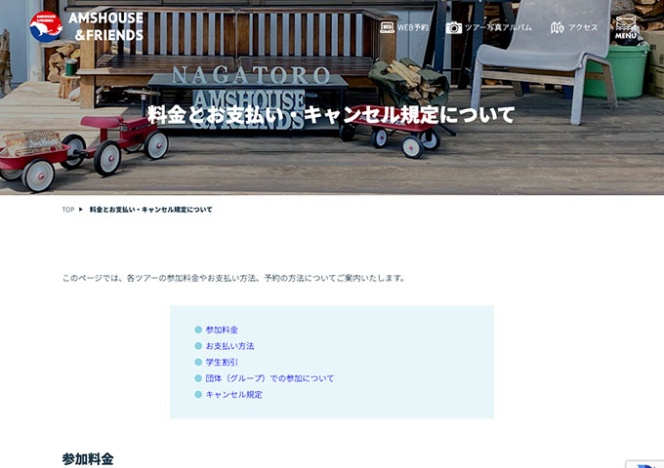Click the map pin アクセス icon
664x468 pixels.
coord(557,28)
